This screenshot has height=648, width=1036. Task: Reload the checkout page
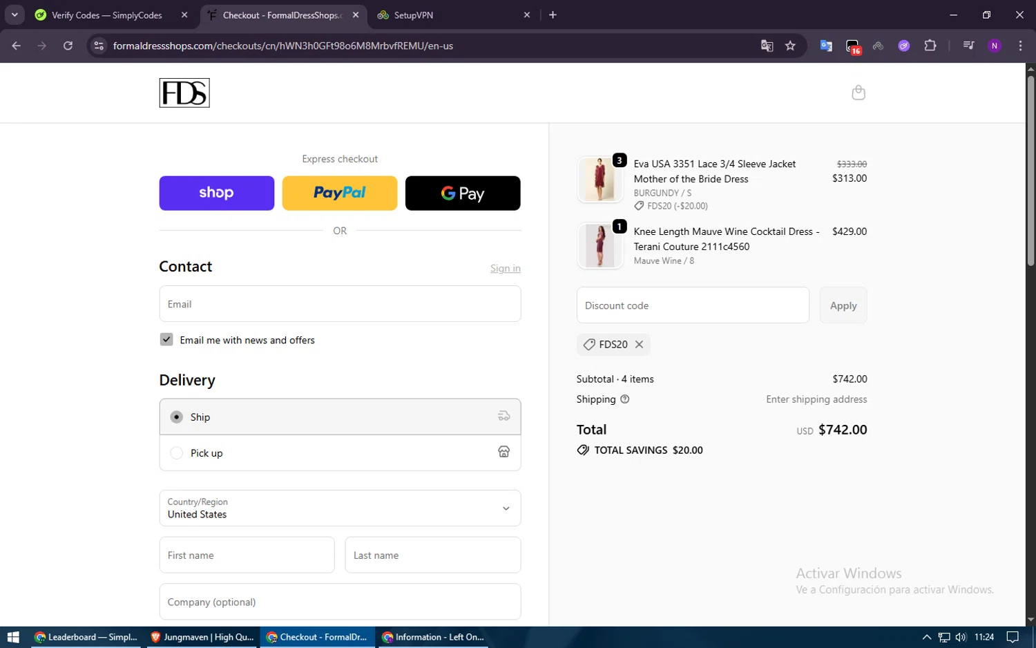point(68,46)
